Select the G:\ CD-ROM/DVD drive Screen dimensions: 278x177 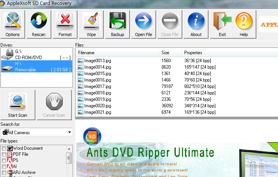(x=37, y=54)
